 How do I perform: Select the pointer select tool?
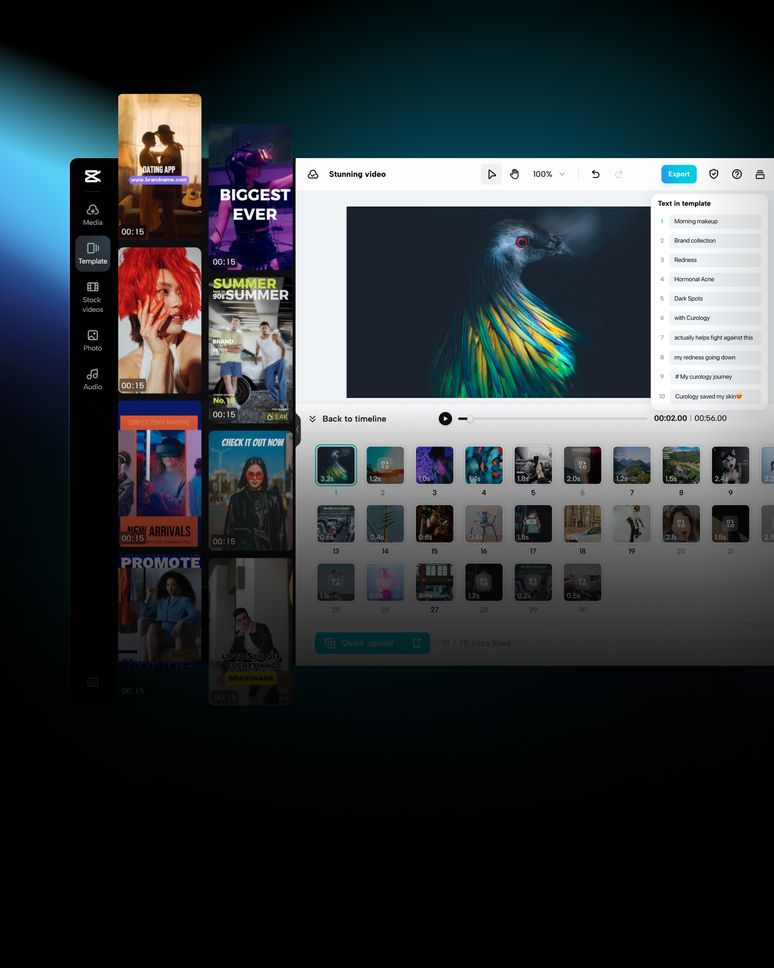pyautogui.click(x=491, y=174)
